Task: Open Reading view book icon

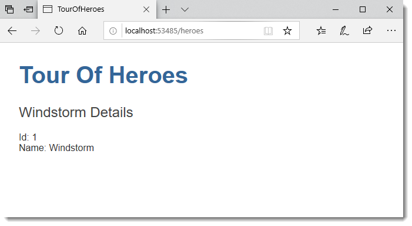Action: click(x=268, y=31)
